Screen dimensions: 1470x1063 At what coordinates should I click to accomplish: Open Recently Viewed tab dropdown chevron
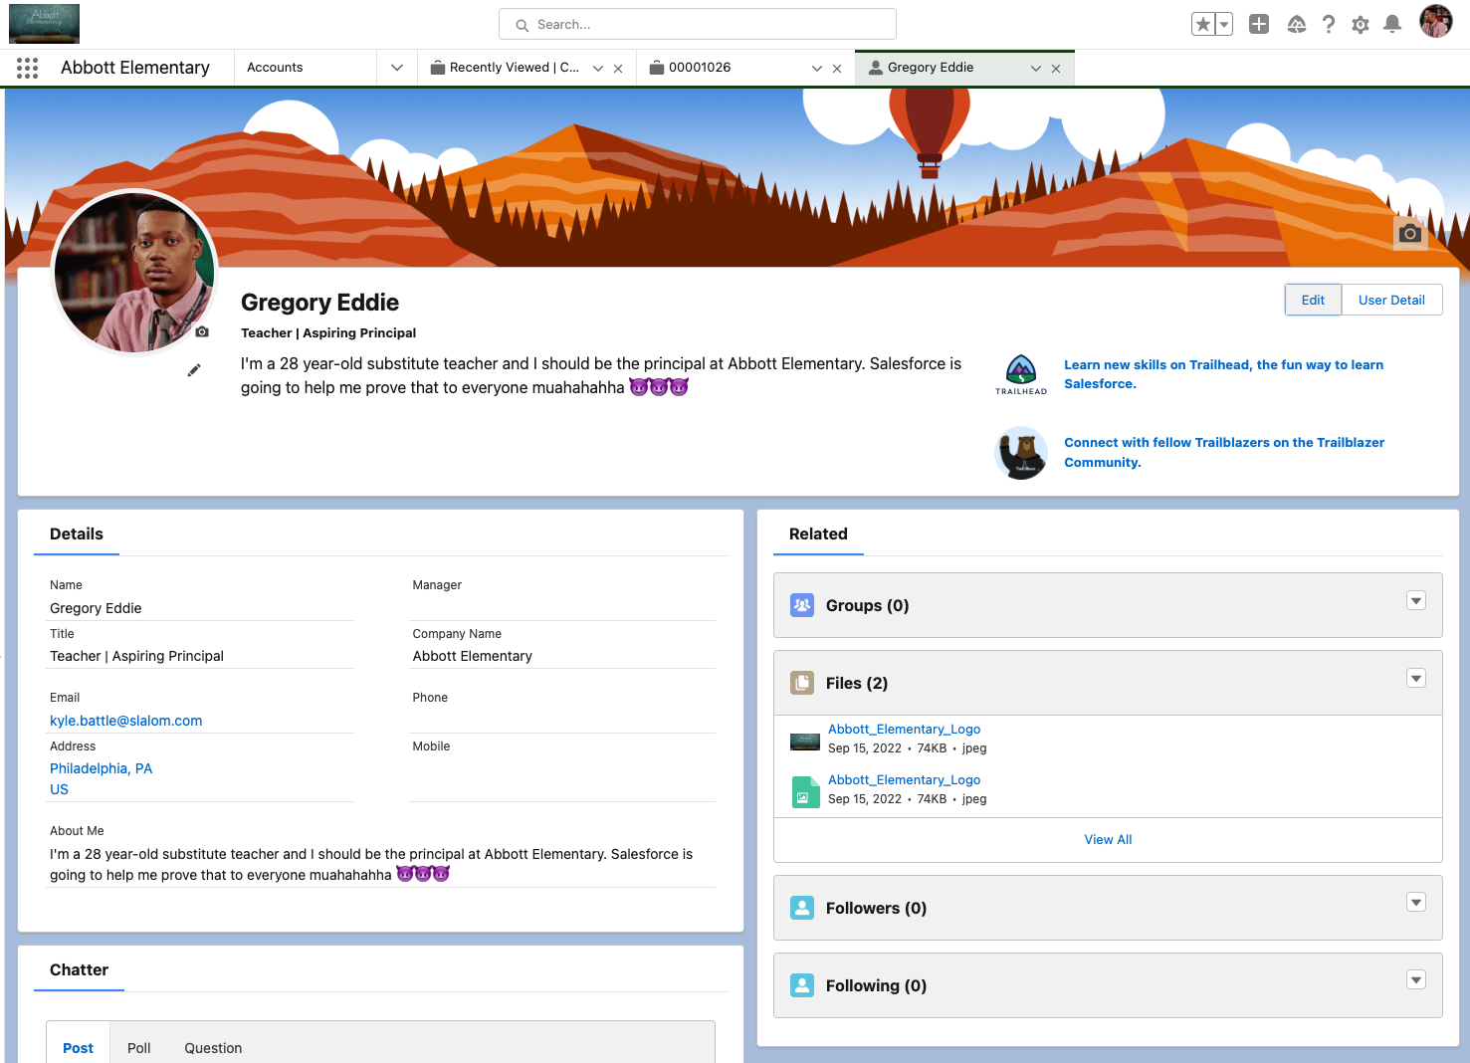[598, 69]
